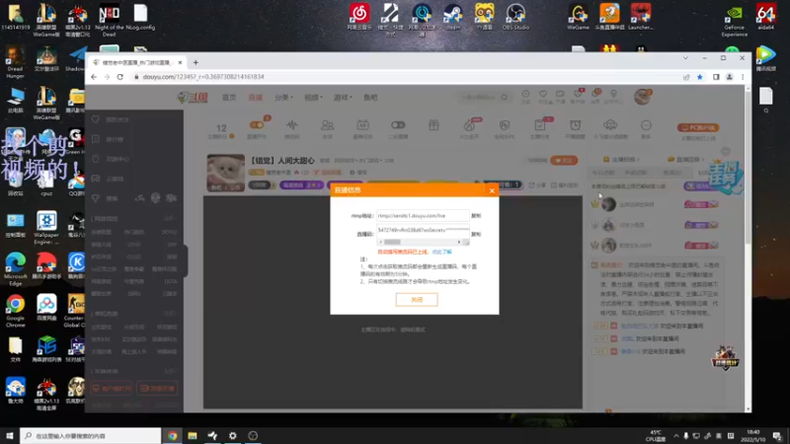The width and height of the screenshot is (790, 444).
Task: Close the Douyu browser tab
Action: pyautogui.click(x=180, y=63)
